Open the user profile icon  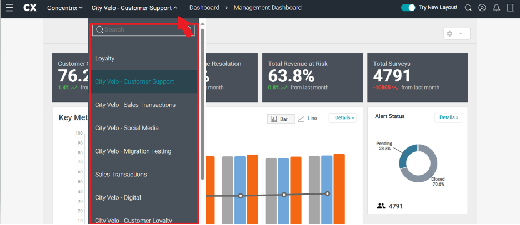click(482, 8)
